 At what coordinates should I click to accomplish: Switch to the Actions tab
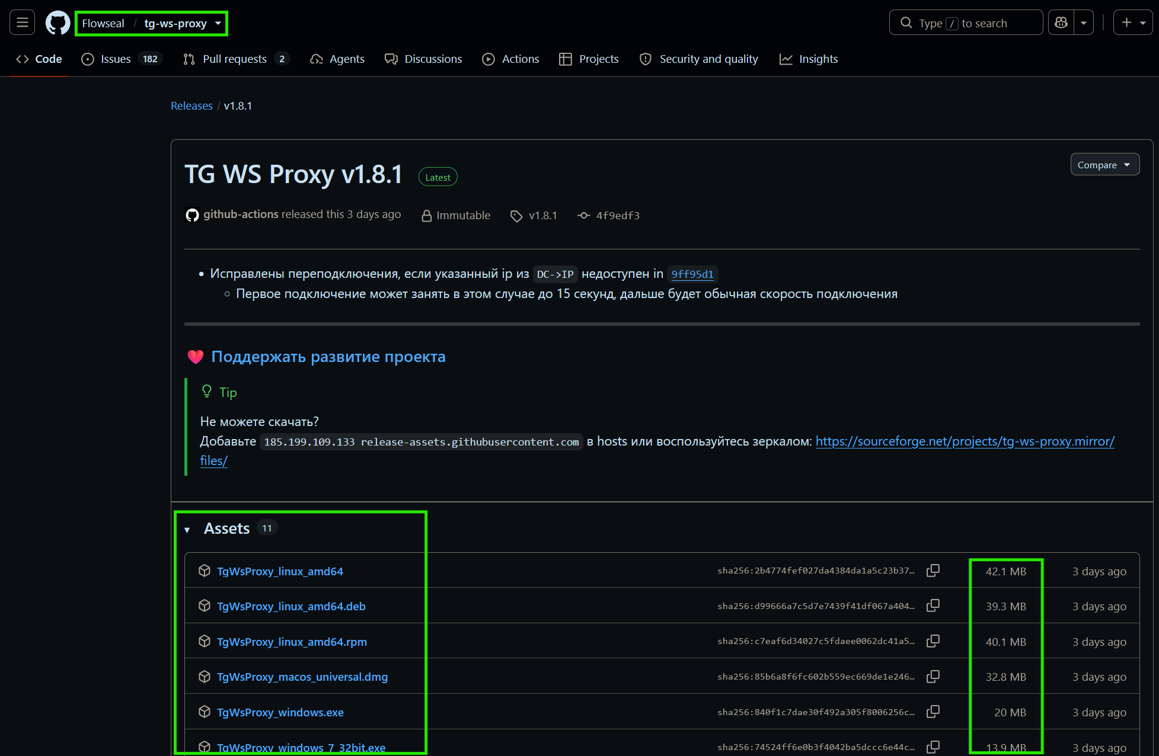[x=510, y=59]
